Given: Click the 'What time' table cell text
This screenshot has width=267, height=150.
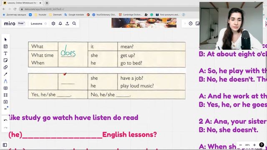Looking at the screenshot, I should [43, 55].
